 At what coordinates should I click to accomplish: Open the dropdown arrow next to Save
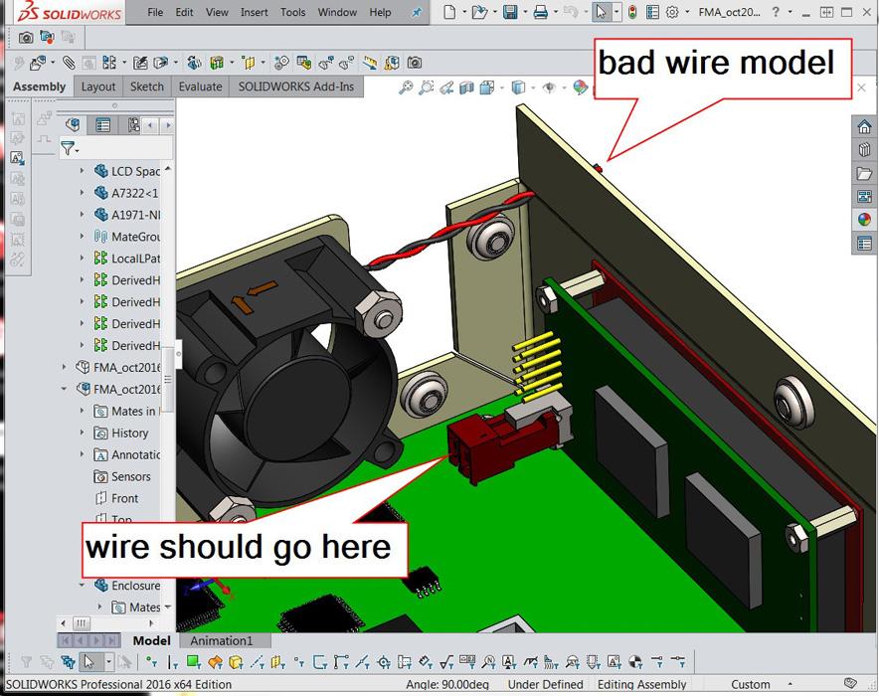click(x=525, y=12)
